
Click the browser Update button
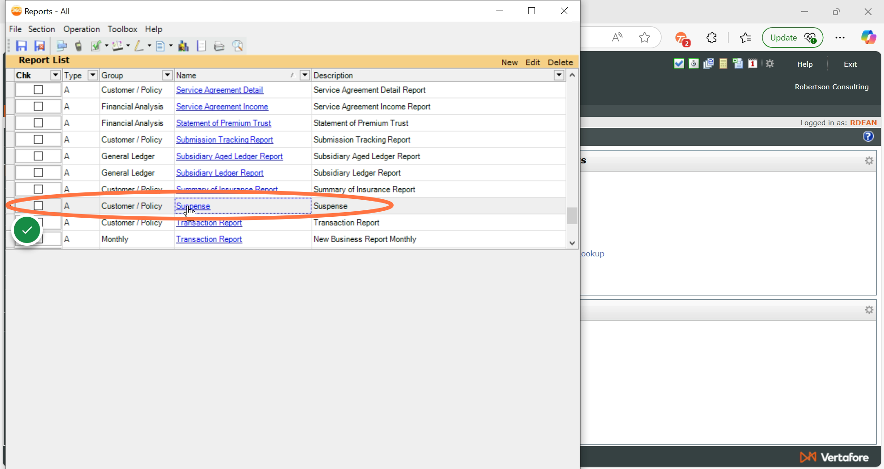point(792,38)
